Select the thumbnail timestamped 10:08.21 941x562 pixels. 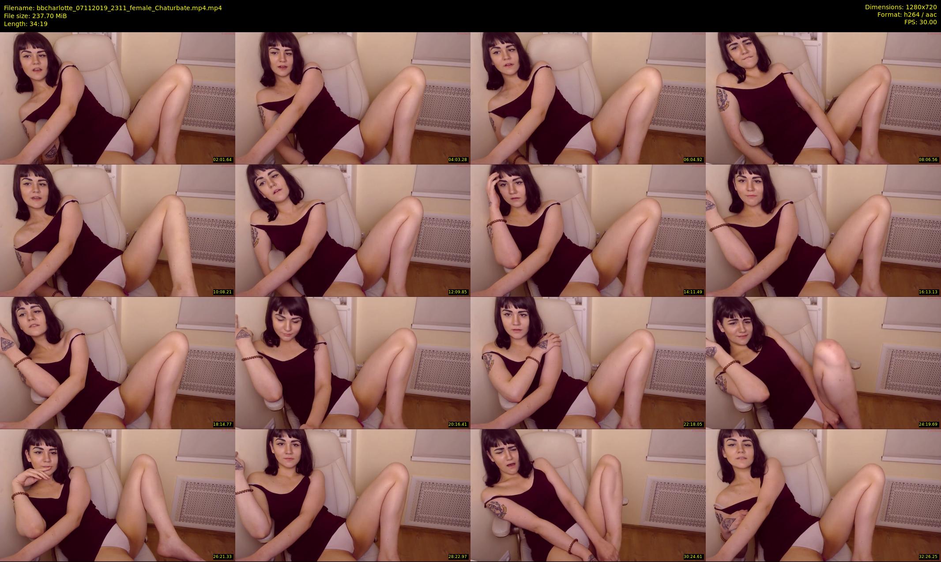tap(117, 230)
